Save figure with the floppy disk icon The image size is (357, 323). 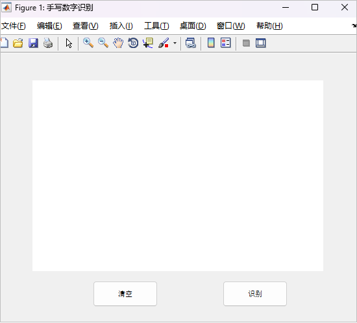[x=33, y=43]
